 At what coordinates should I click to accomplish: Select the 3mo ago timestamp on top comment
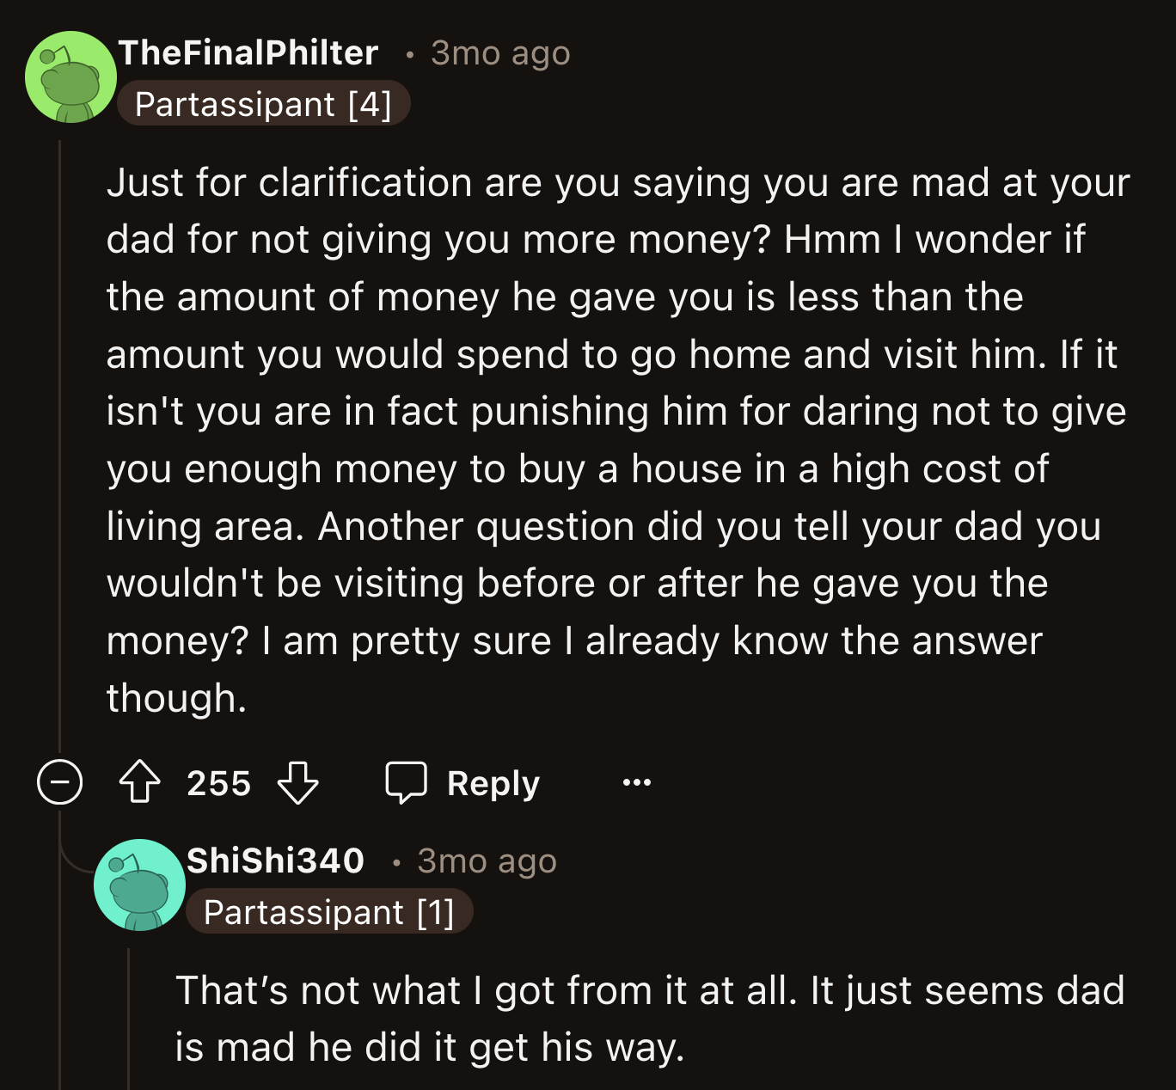pos(499,53)
